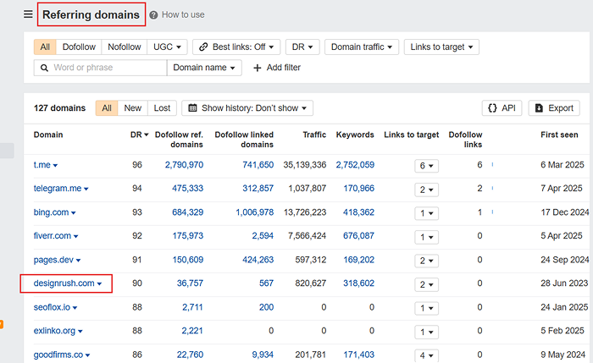593x363 pixels.
Task: Click the search magnifier icon
Action: pos(44,68)
